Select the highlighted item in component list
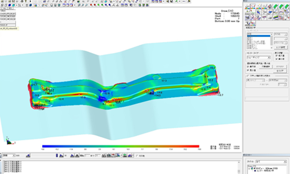 [x=258, y=36]
